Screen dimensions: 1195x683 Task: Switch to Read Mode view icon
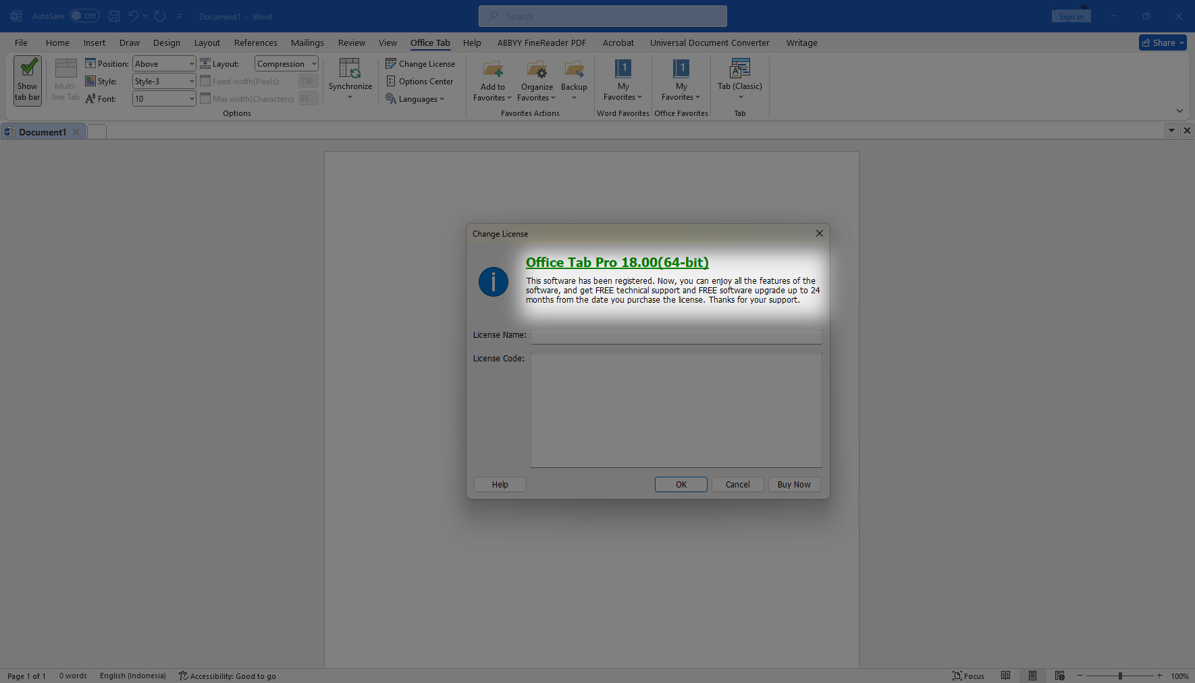click(x=1005, y=676)
